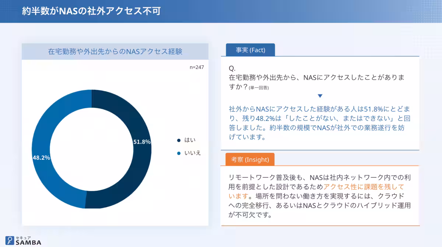Click the 48.2% donut chart label
Viewport: 442px width, 247px height.
[41, 157]
